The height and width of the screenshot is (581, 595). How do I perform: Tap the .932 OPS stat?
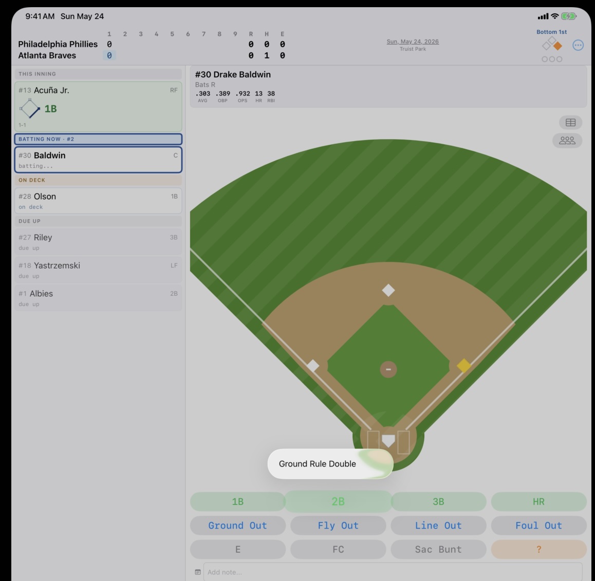(x=243, y=96)
